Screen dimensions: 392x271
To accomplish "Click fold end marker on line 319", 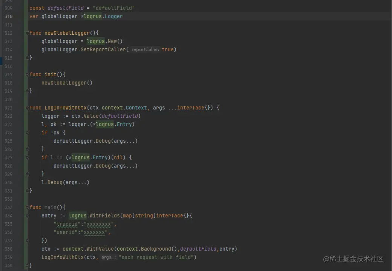I will pos(27,91).
